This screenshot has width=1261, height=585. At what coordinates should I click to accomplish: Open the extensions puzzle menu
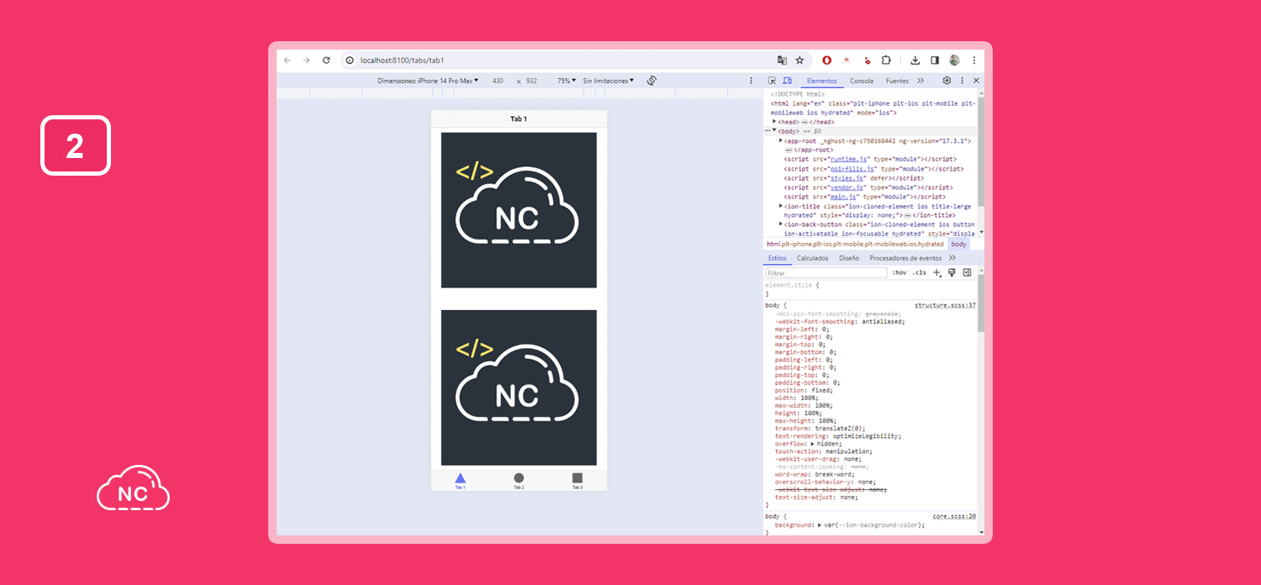coord(886,61)
